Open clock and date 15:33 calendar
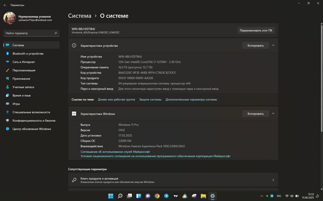 click(308, 196)
